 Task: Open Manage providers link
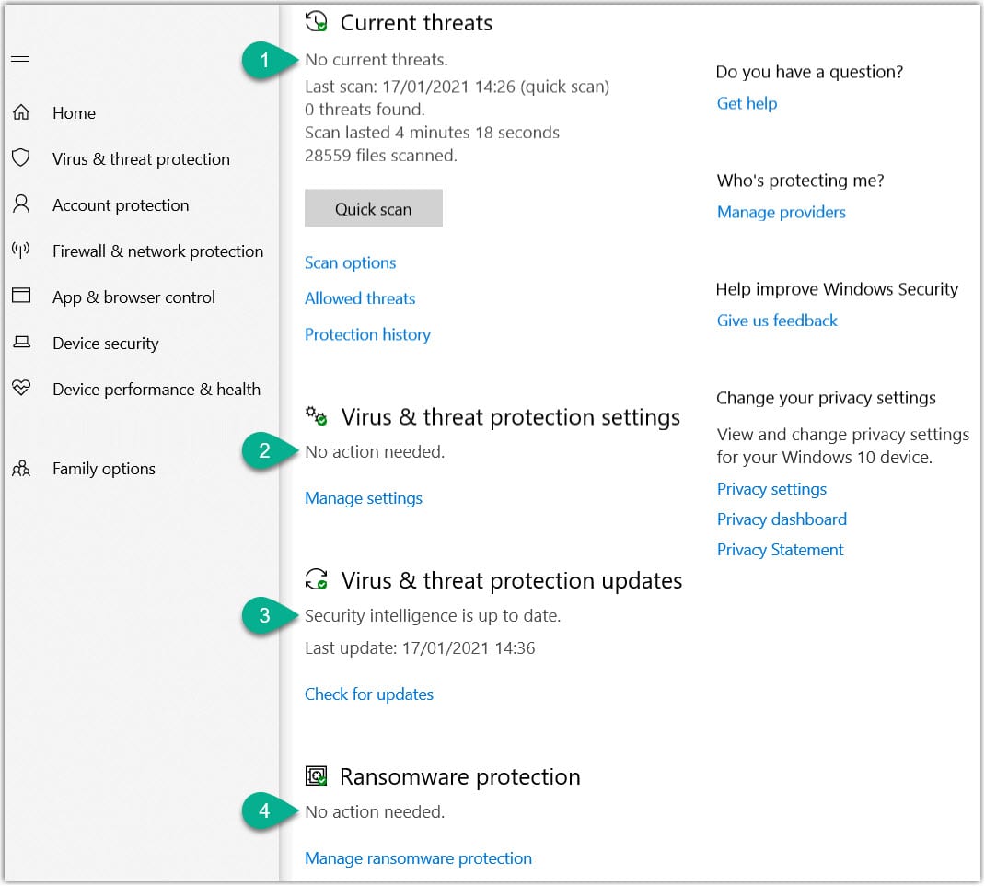pos(781,212)
